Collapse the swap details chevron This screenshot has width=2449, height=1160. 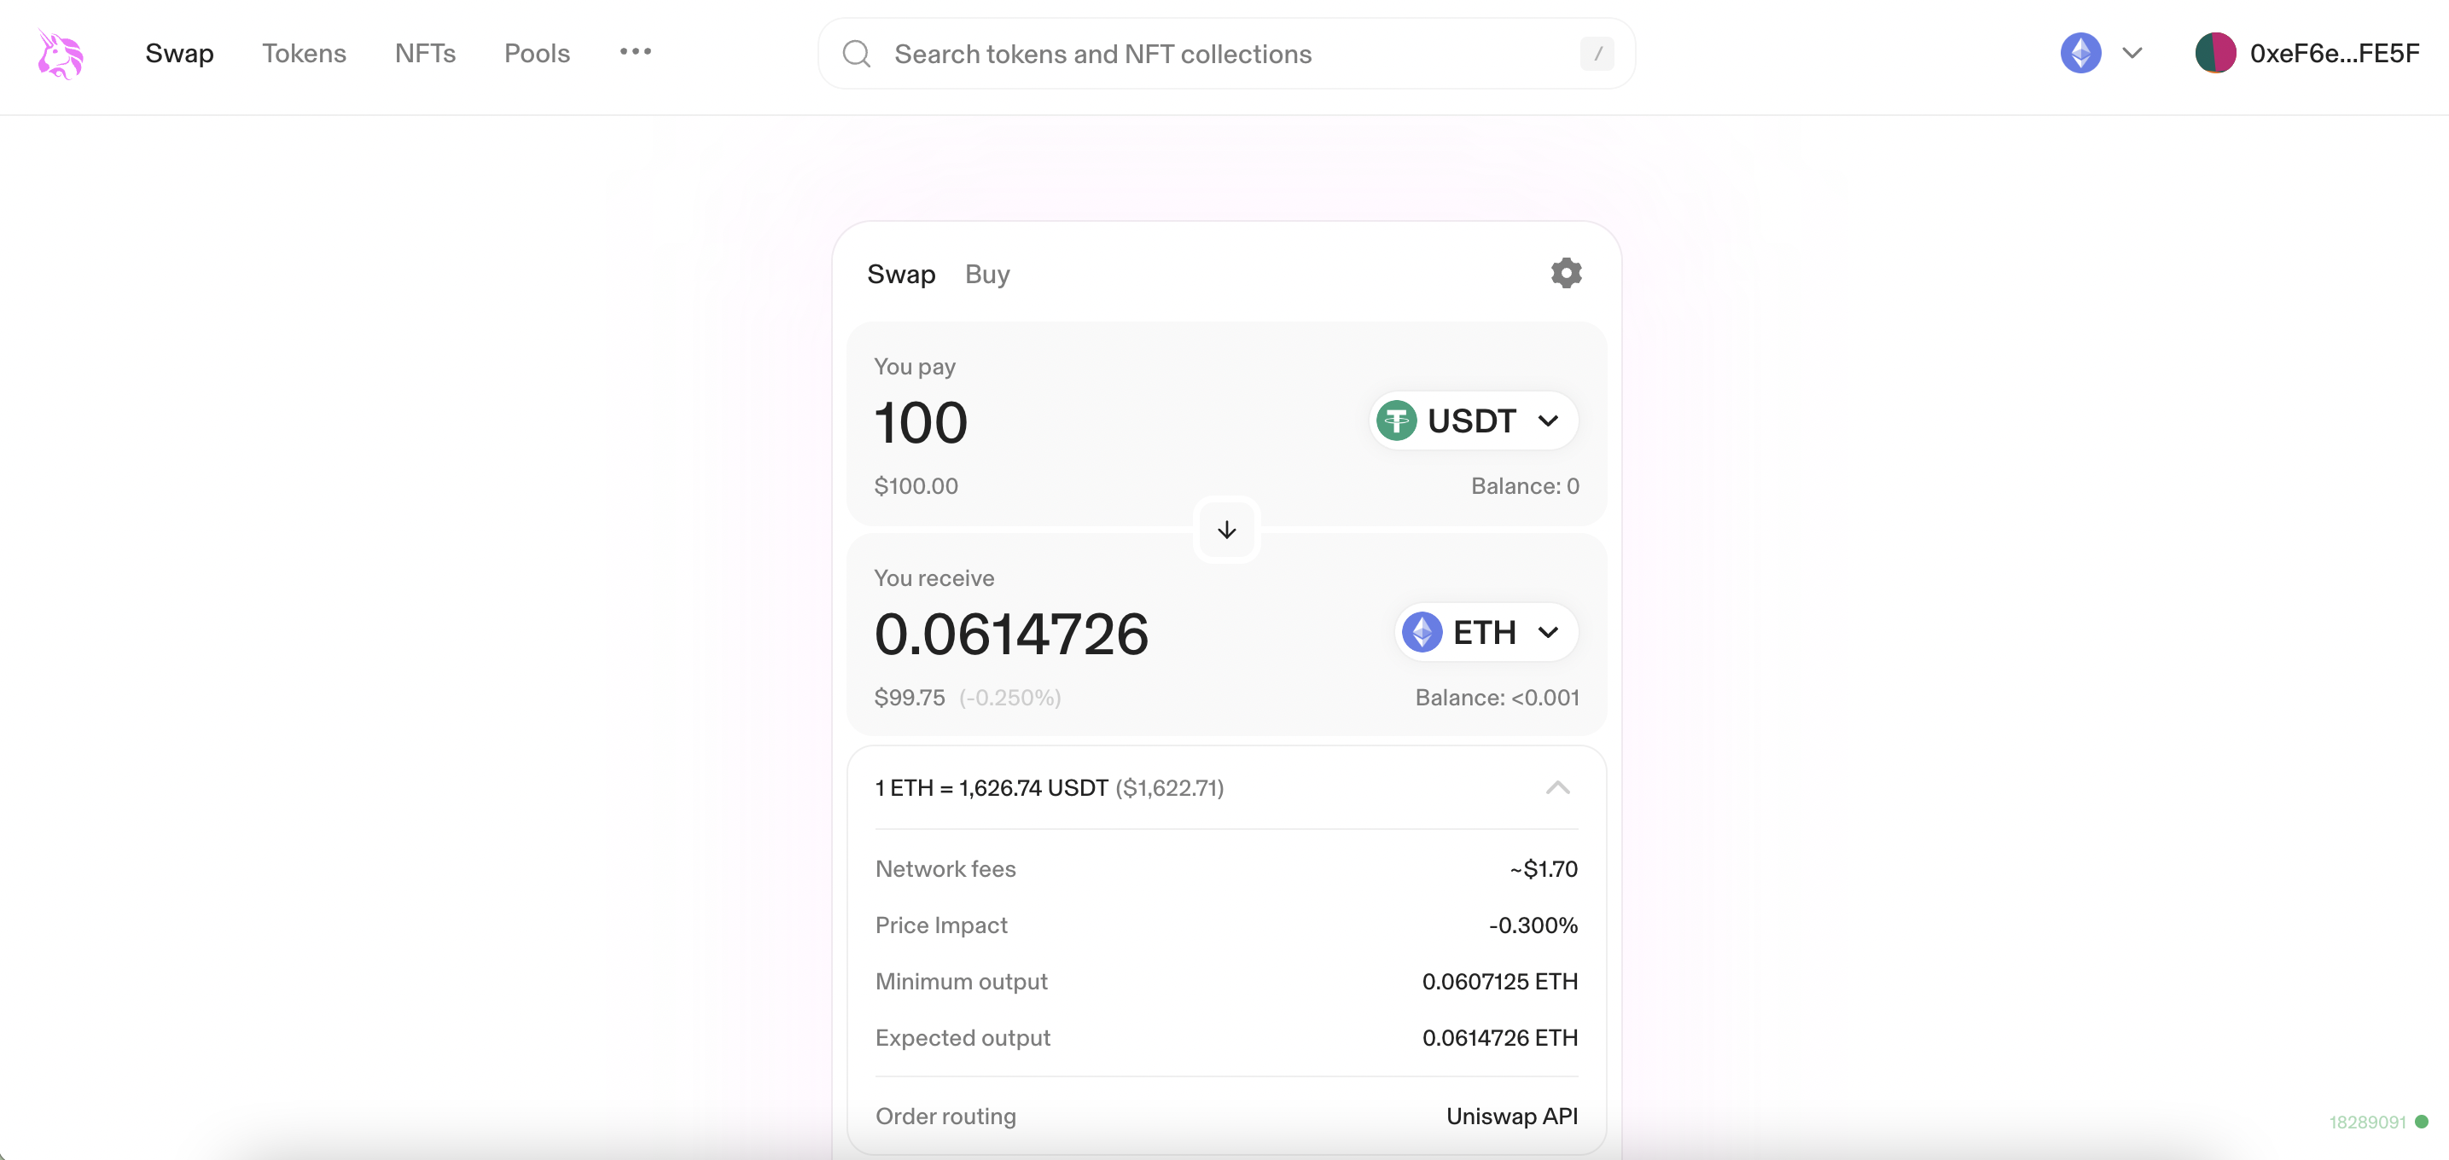pos(1557,787)
